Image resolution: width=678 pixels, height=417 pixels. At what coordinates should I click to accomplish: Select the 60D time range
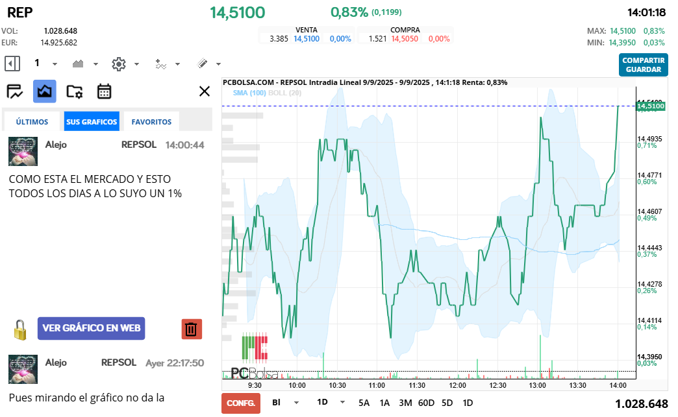click(x=426, y=403)
